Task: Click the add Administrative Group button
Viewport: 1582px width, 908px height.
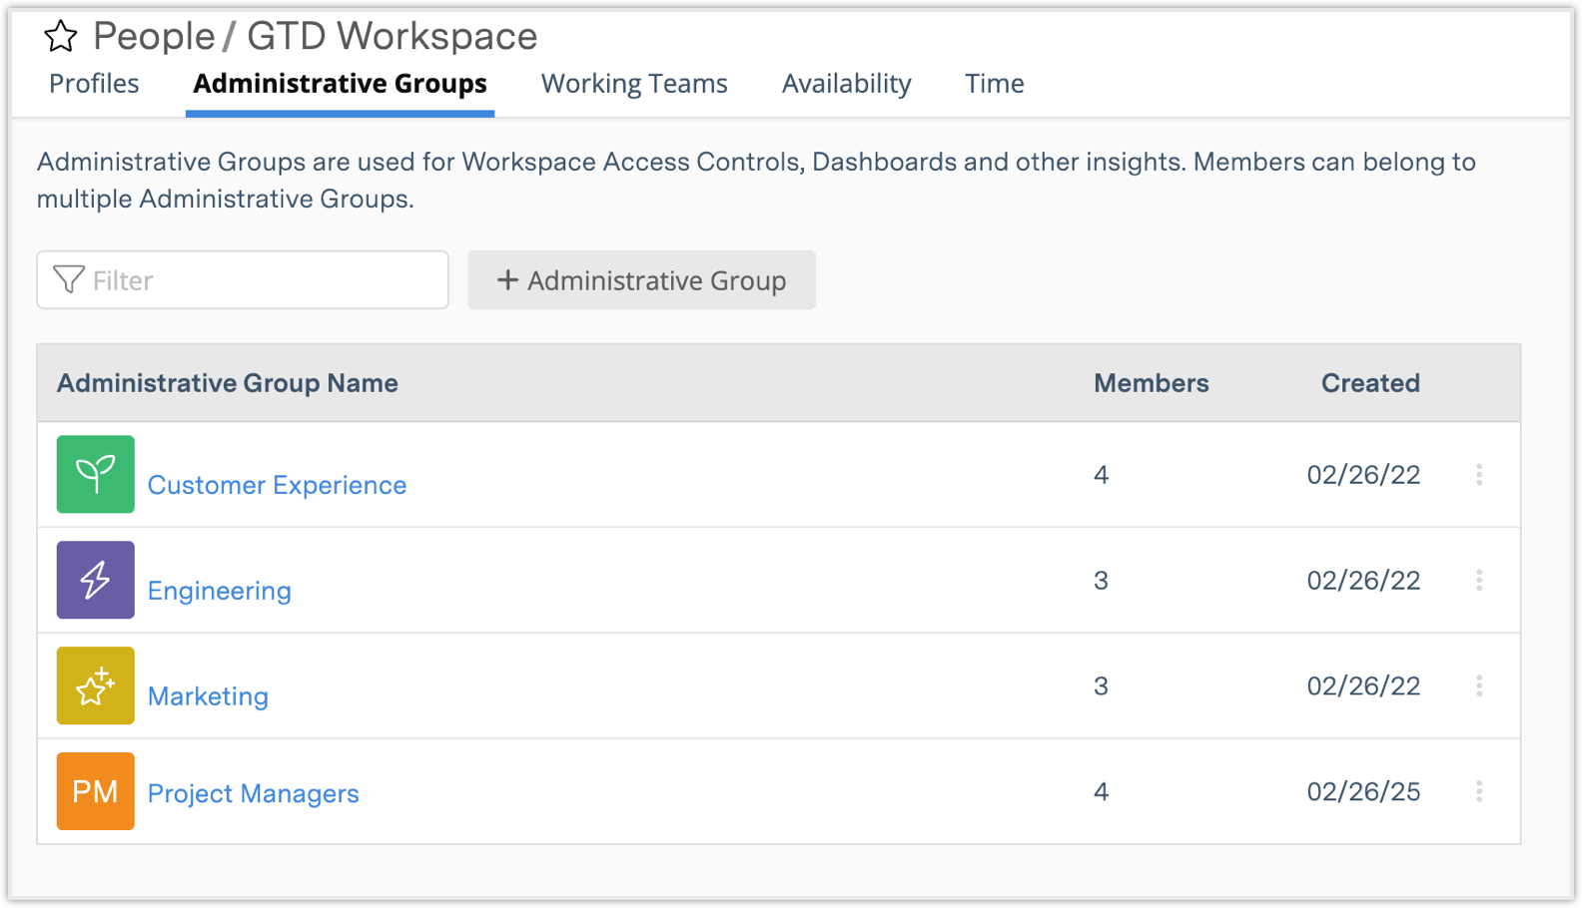Action: [641, 280]
